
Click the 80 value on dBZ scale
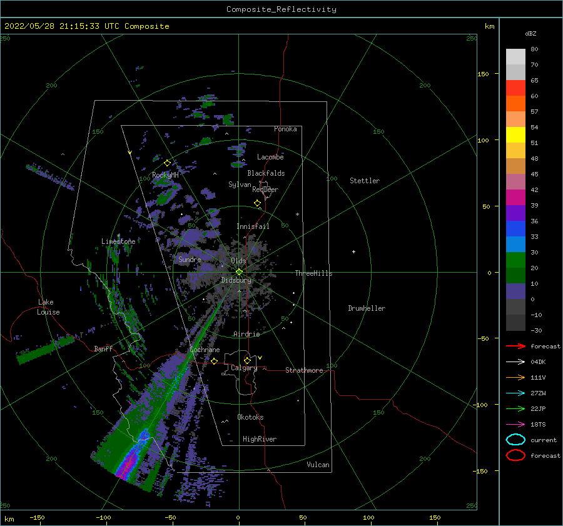pyautogui.click(x=534, y=49)
